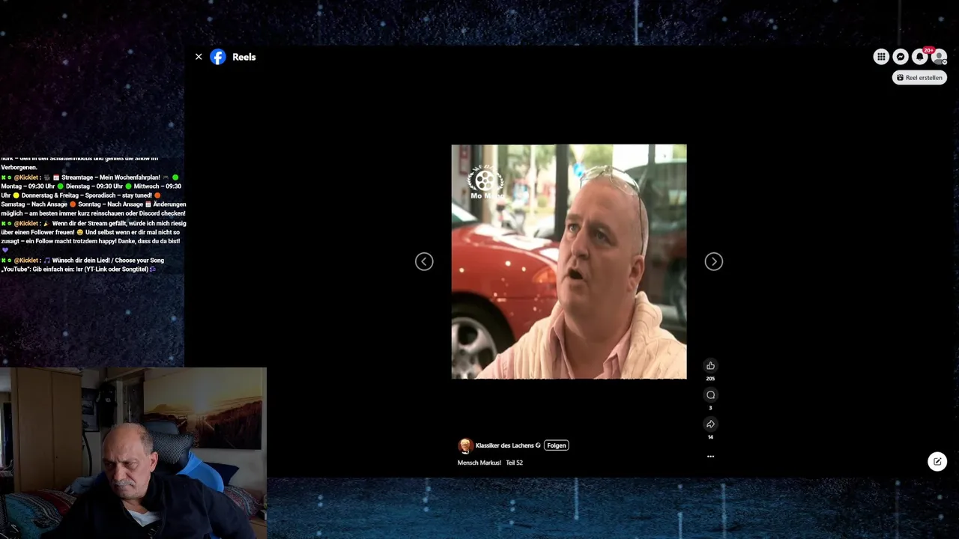Viewport: 959px width, 539px height.
Task: Close the Reels viewer
Action: click(199, 57)
